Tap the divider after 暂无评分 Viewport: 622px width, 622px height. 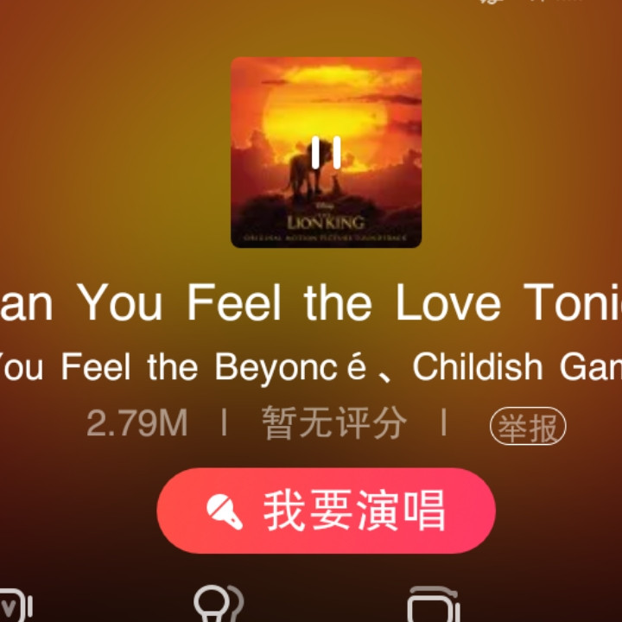444,422
